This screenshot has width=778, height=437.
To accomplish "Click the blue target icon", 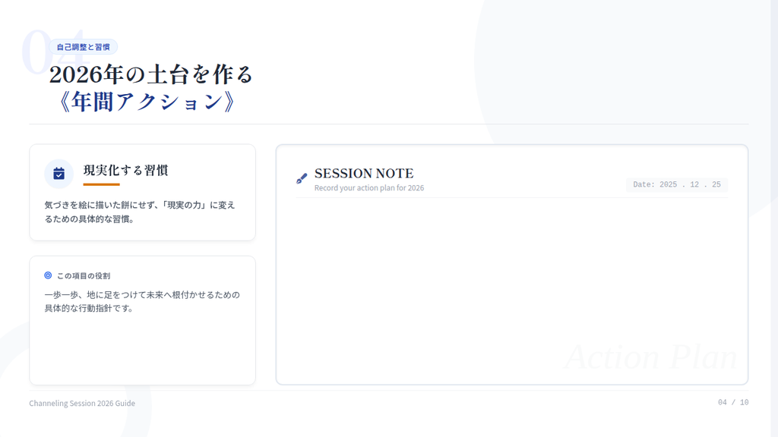I will point(48,275).
